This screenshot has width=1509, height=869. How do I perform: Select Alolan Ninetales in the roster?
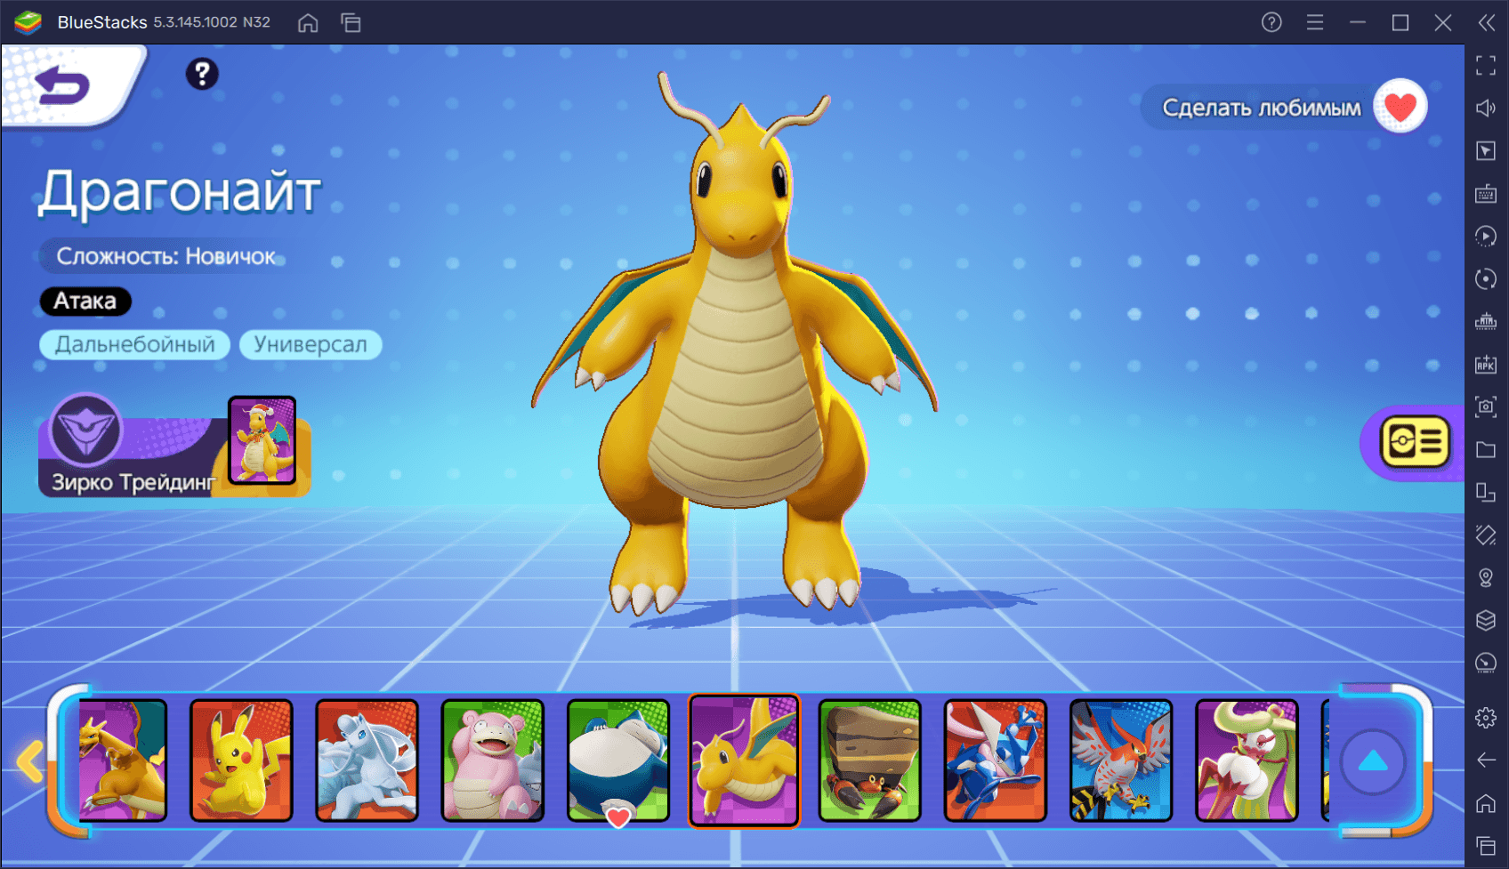point(367,760)
